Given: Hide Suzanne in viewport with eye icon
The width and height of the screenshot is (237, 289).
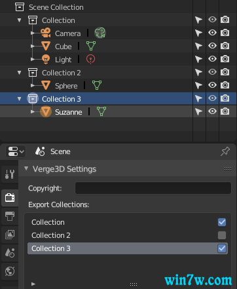Looking at the screenshot, I should coord(212,111).
